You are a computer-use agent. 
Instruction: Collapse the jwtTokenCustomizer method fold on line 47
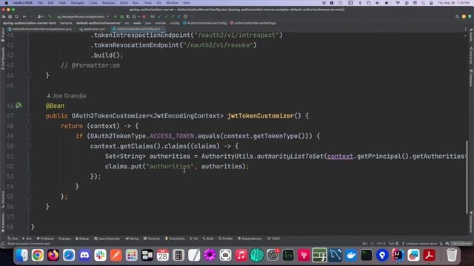(x=29, y=116)
